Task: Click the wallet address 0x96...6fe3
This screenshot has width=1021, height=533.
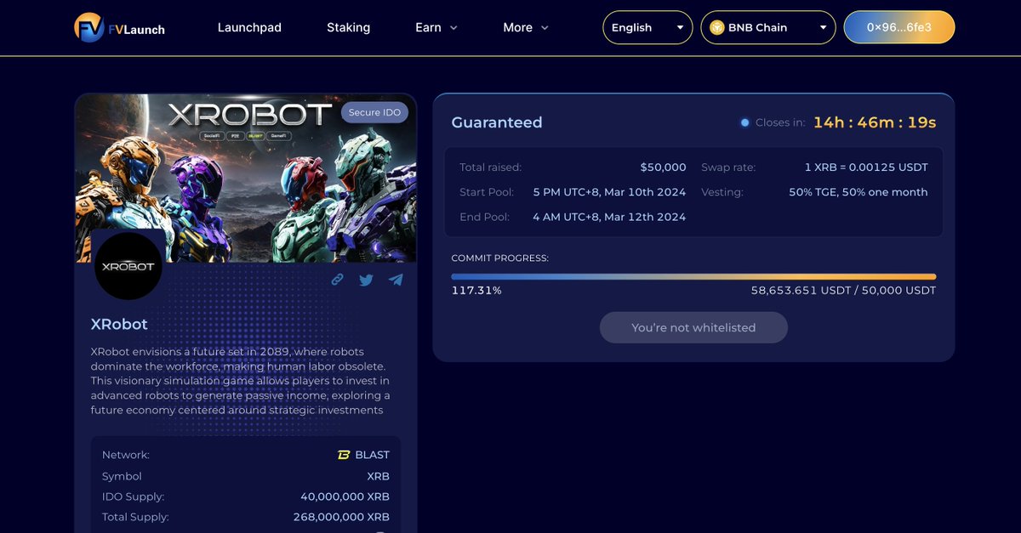Action: coord(899,27)
